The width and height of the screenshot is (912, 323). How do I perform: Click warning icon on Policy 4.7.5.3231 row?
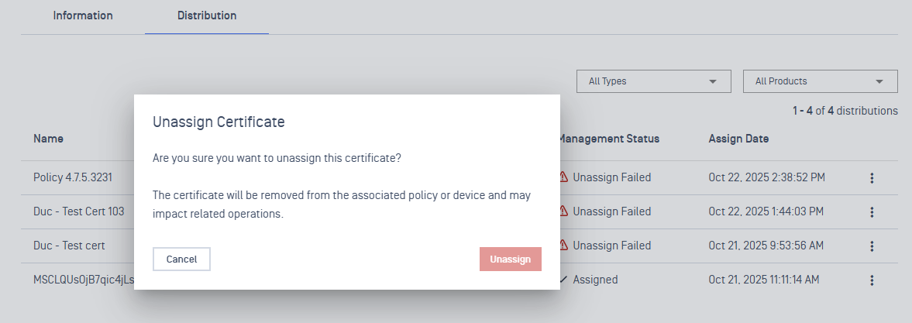tap(564, 177)
